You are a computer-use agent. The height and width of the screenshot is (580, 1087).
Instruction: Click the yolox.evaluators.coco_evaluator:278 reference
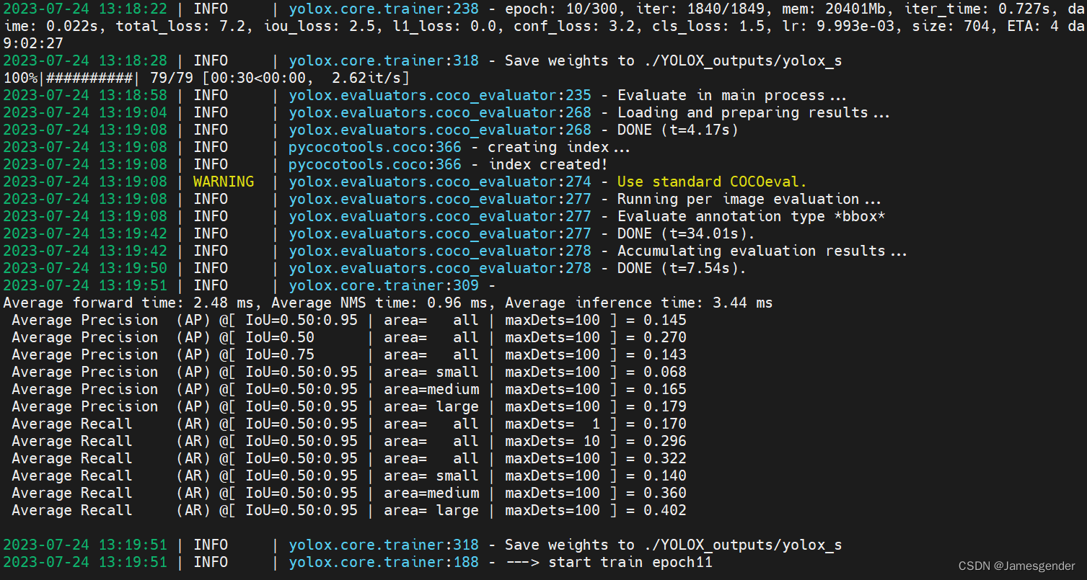pos(439,250)
